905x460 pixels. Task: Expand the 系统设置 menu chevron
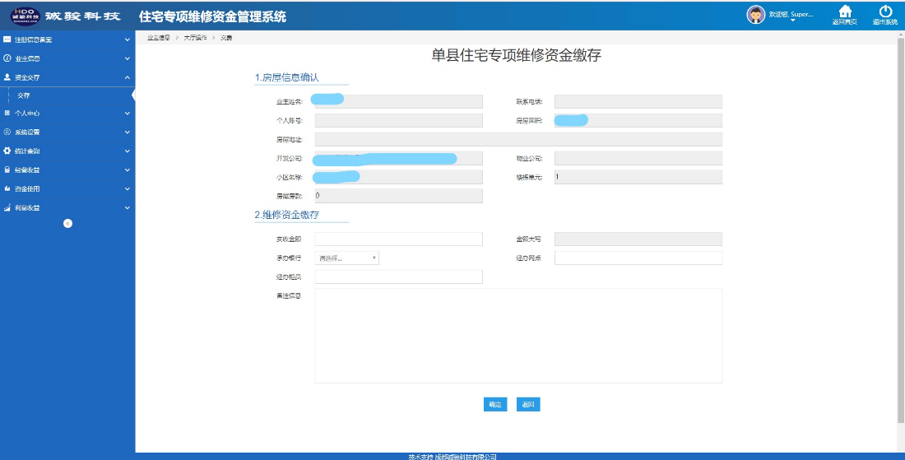pyautogui.click(x=128, y=132)
